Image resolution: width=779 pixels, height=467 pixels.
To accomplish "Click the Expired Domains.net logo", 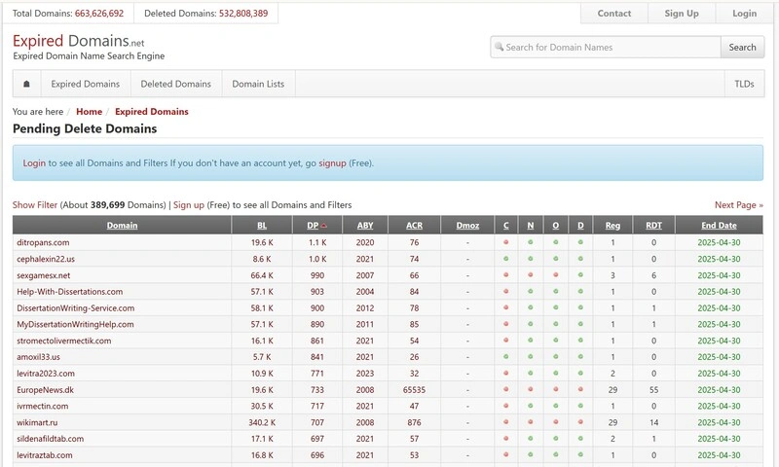I will click(79, 41).
